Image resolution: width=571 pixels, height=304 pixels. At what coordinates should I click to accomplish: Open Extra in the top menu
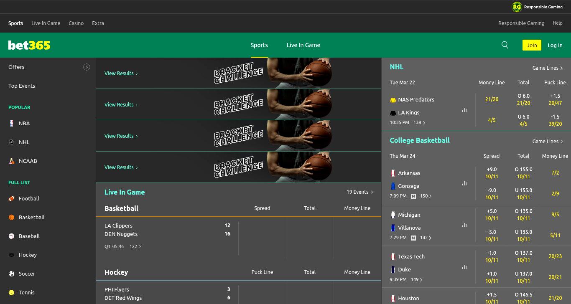coord(98,23)
